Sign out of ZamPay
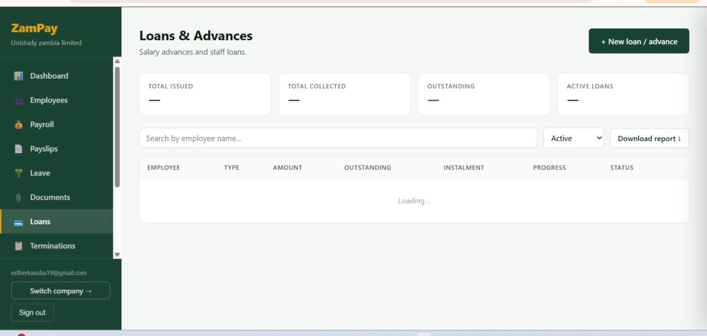 pos(32,313)
